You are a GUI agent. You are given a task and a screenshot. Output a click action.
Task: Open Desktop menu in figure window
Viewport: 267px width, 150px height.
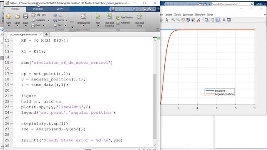click(188, 15)
